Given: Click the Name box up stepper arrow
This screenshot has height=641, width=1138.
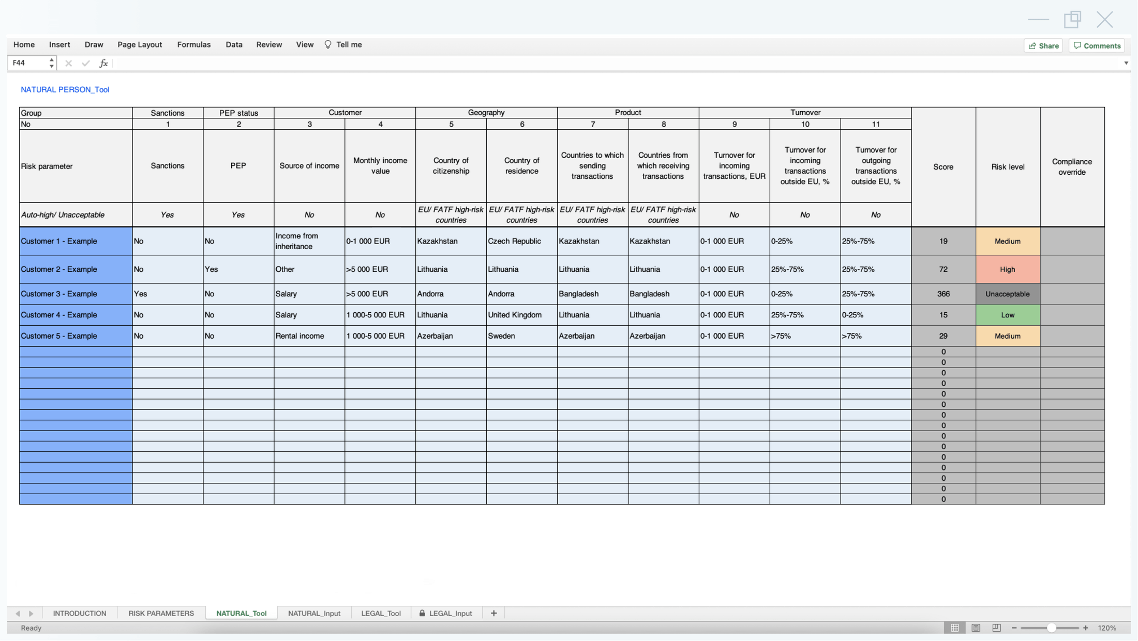Looking at the screenshot, I should [x=51, y=59].
